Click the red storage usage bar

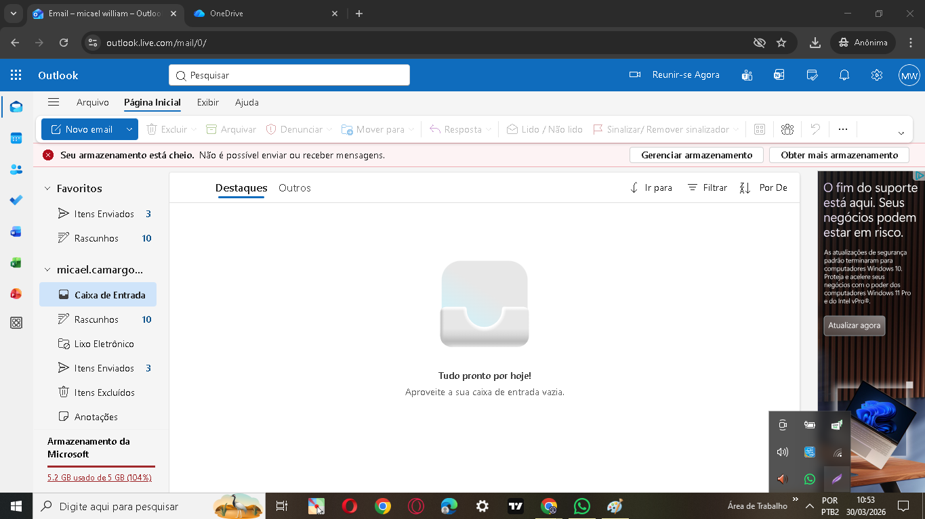101,466
